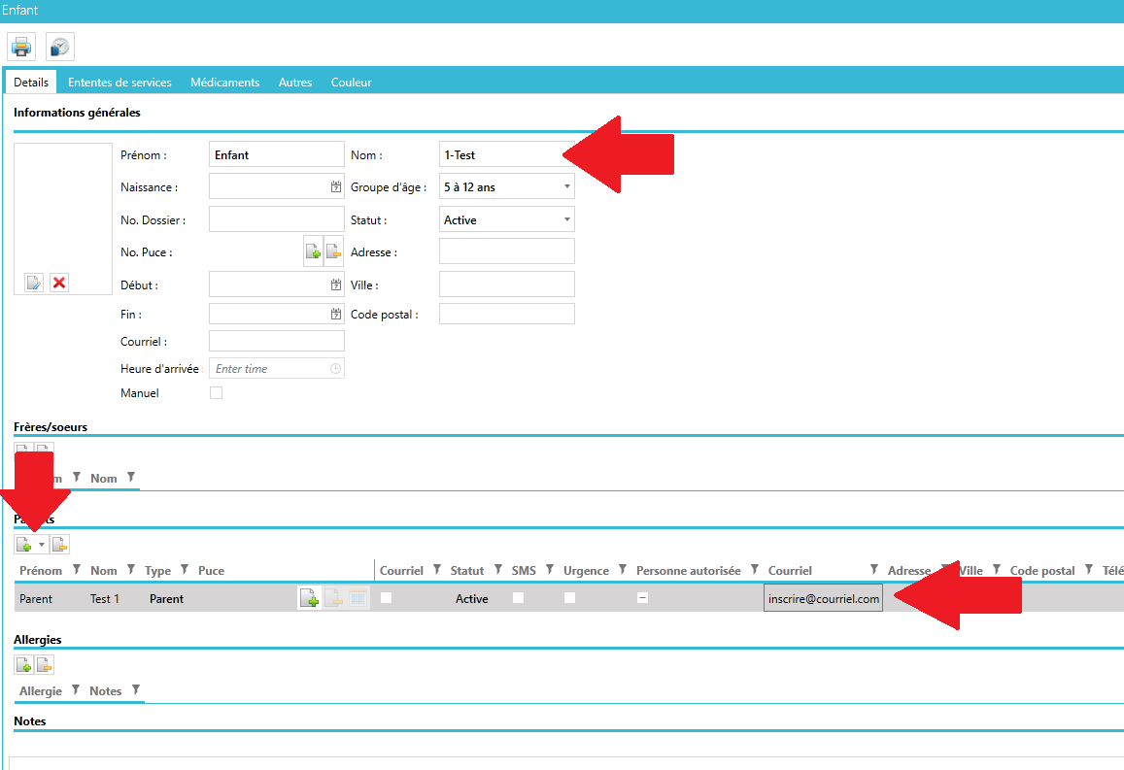This screenshot has height=770, width=1124.
Task: Expand the Groupe d'âge dropdown
Action: tap(566, 187)
